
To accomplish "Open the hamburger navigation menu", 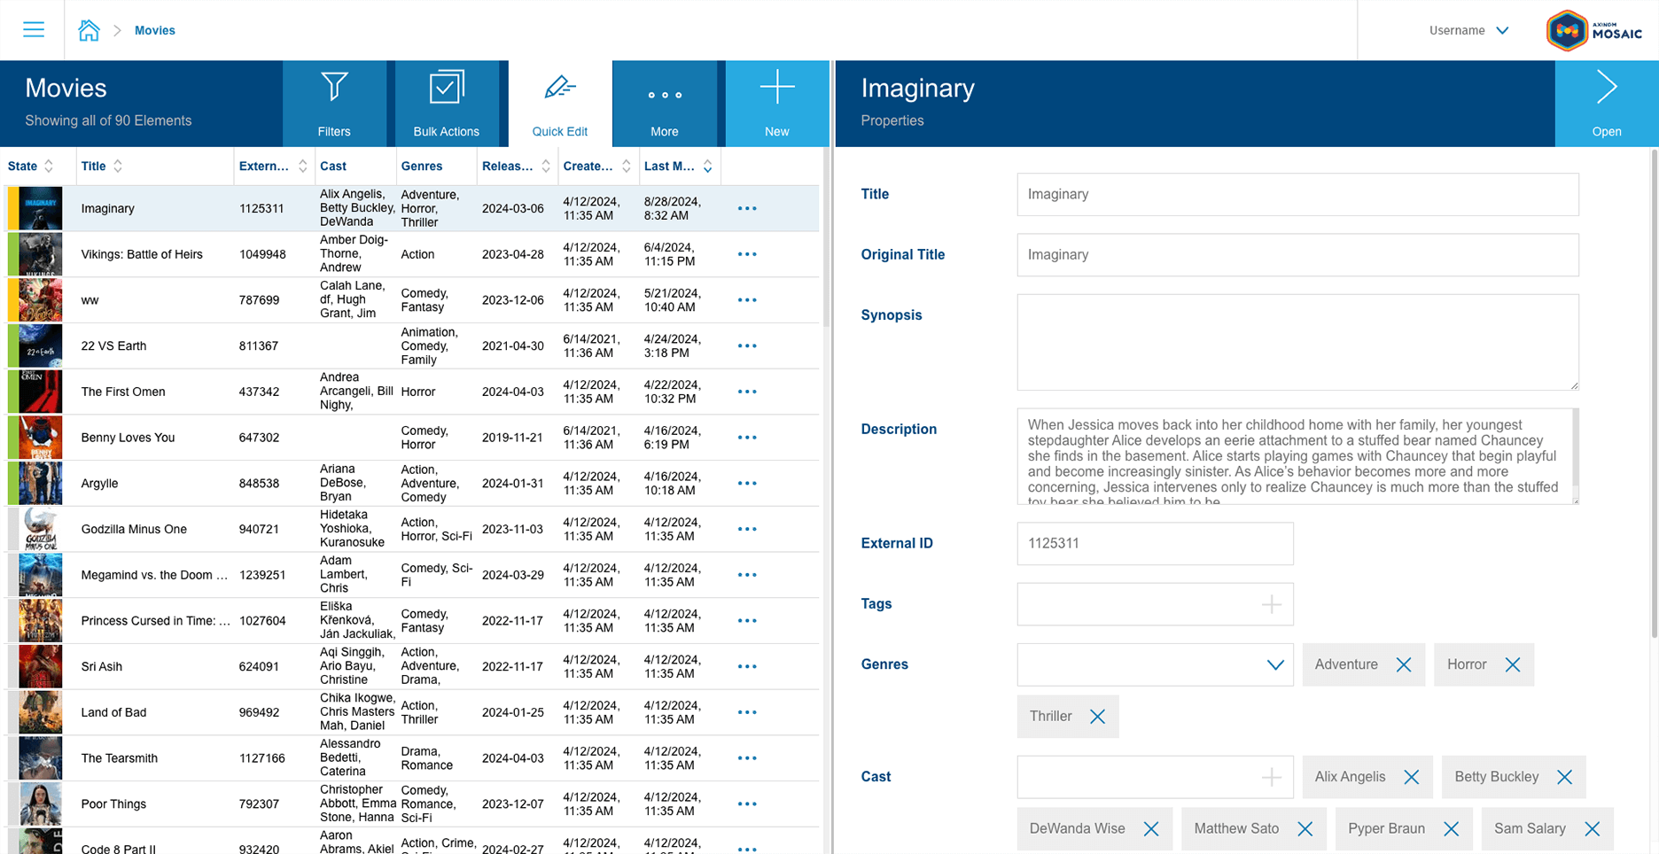I will click(34, 30).
